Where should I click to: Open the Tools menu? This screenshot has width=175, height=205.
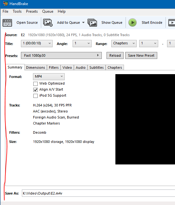(x=17, y=11)
